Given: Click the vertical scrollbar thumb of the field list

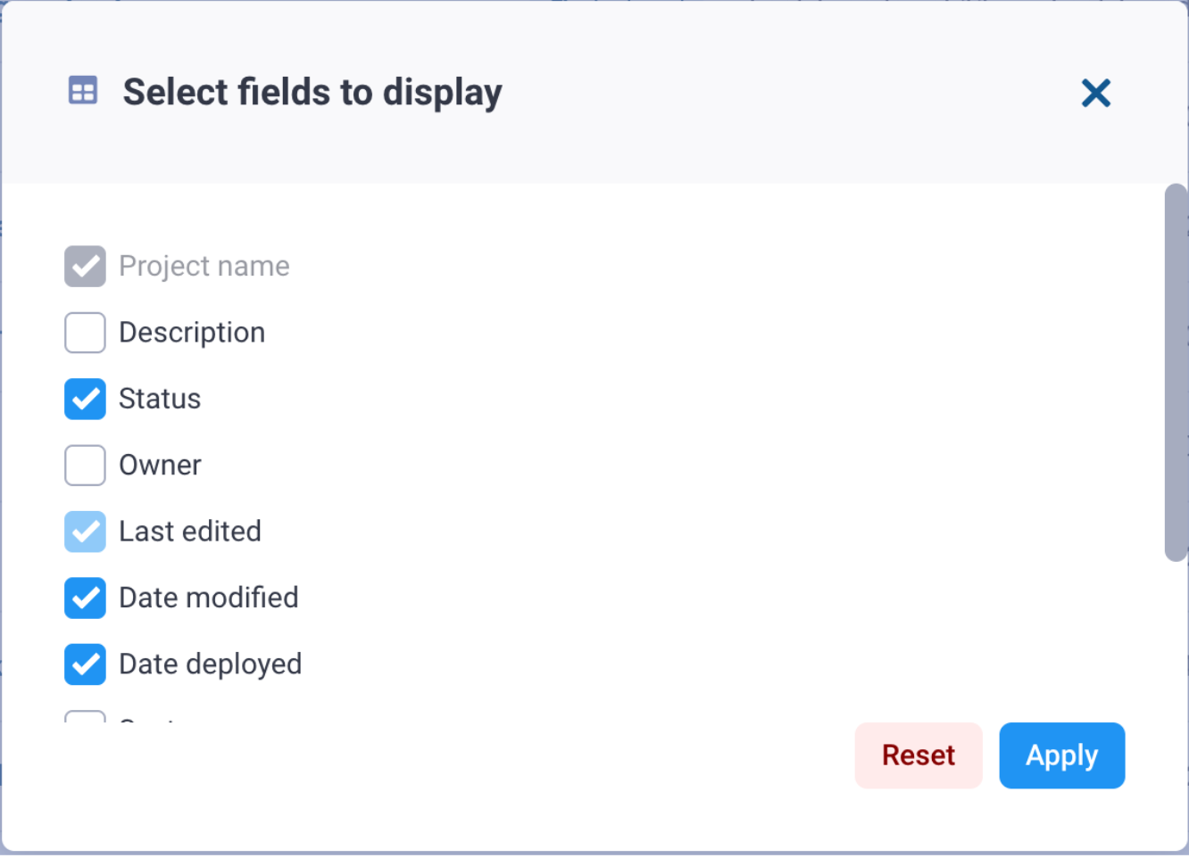Looking at the screenshot, I should click(1176, 373).
